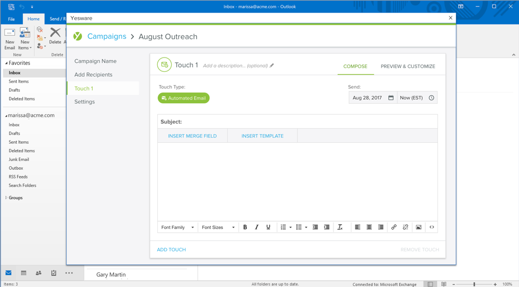This screenshot has width=519, height=287.
Task: Open the Font Sizes dropdown
Action: 218,227
